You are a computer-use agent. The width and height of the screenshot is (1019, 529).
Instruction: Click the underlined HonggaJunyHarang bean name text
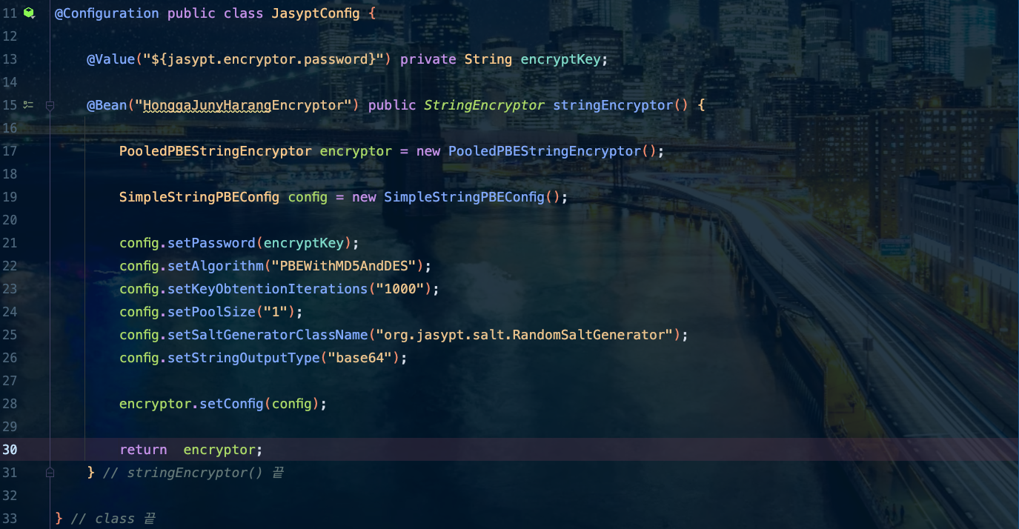click(208, 105)
